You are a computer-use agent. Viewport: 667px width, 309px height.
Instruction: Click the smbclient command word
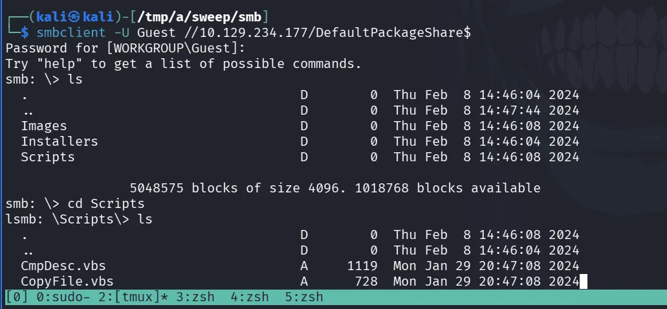coord(71,33)
